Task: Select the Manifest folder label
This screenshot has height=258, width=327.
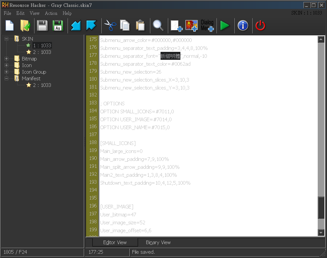Action: [31, 79]
